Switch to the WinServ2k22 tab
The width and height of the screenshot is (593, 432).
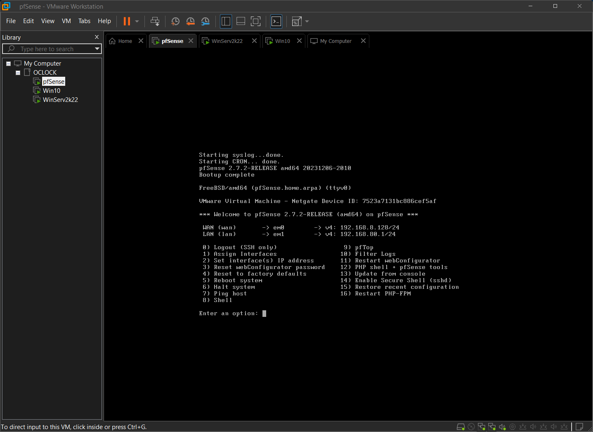pyautogui.click(x=227, y=41)
